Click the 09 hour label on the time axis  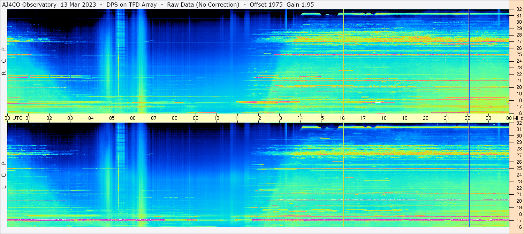[195, 118]
